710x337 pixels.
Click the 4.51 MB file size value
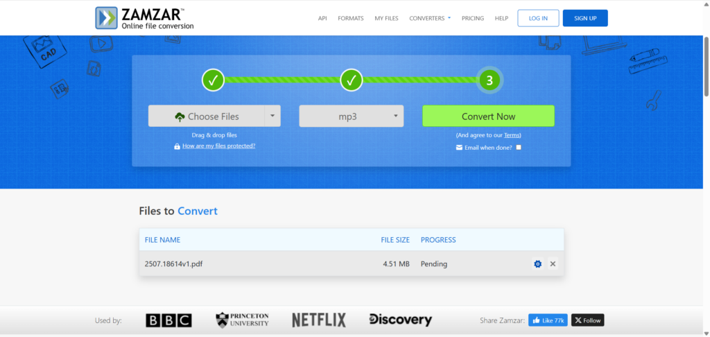click(396, 263)
